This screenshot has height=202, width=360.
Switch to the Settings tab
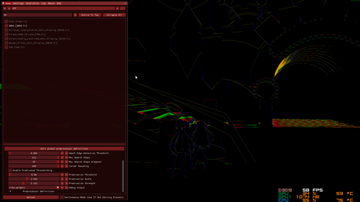click(x=19, y=3)
